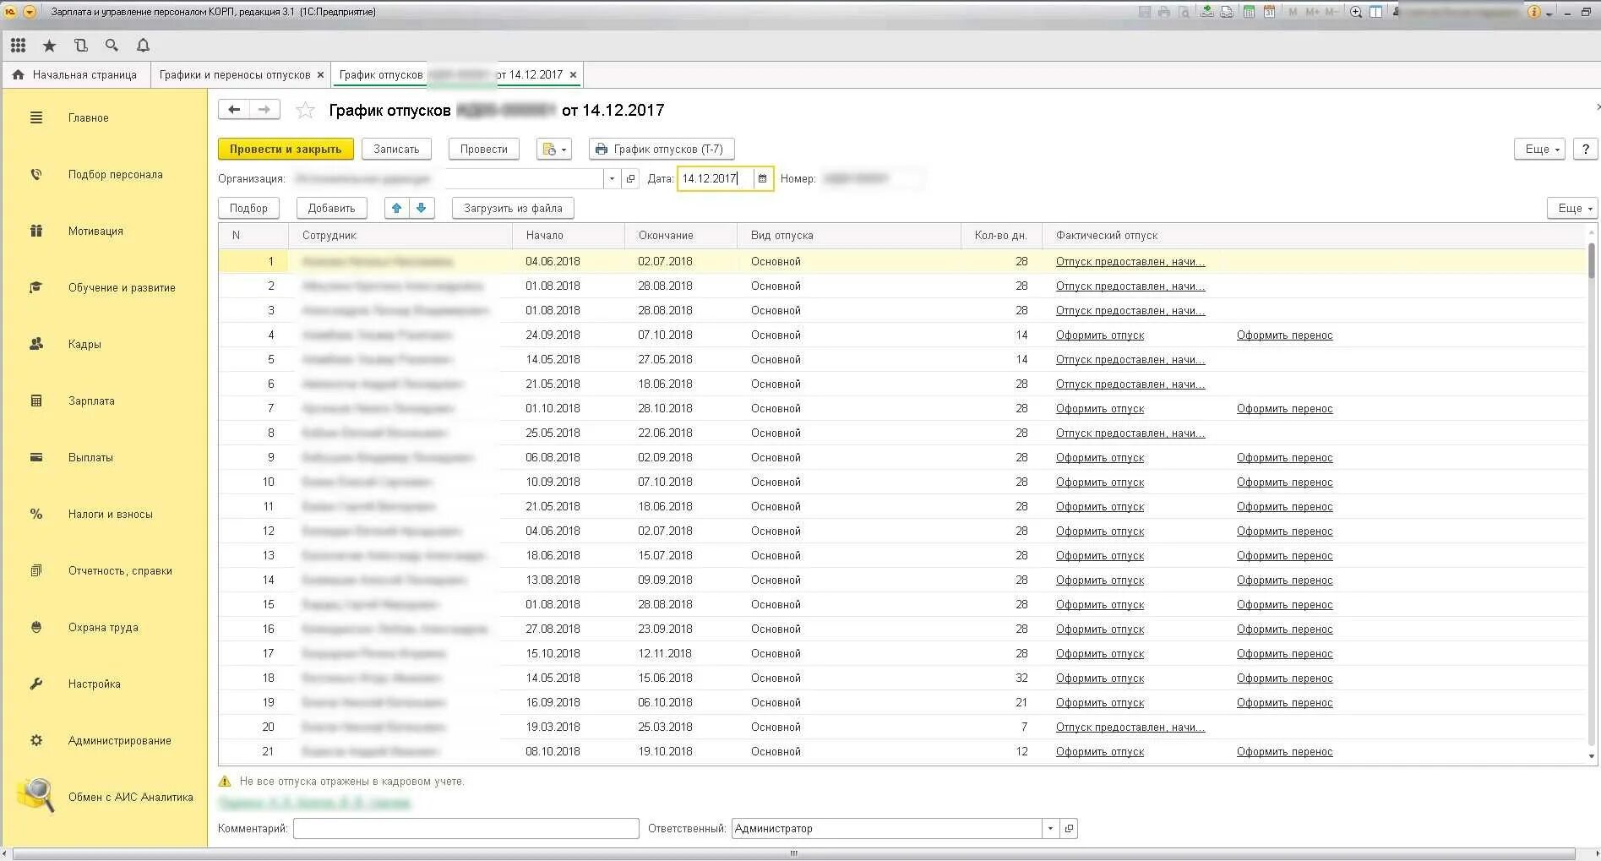
Task: Click Мотивация gift icon
Action: (36, 231)
